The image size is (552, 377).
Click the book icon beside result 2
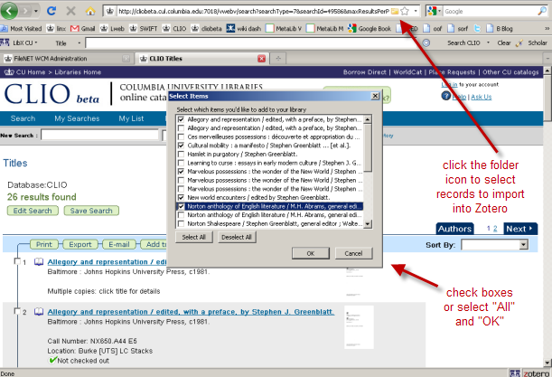click(39, 312)
